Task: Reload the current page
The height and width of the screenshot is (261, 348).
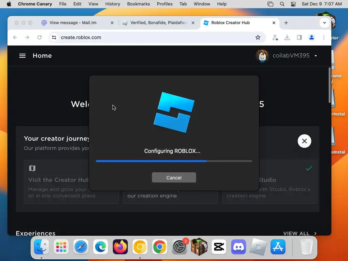Action: pyautogui.click(x=39, y=37)
